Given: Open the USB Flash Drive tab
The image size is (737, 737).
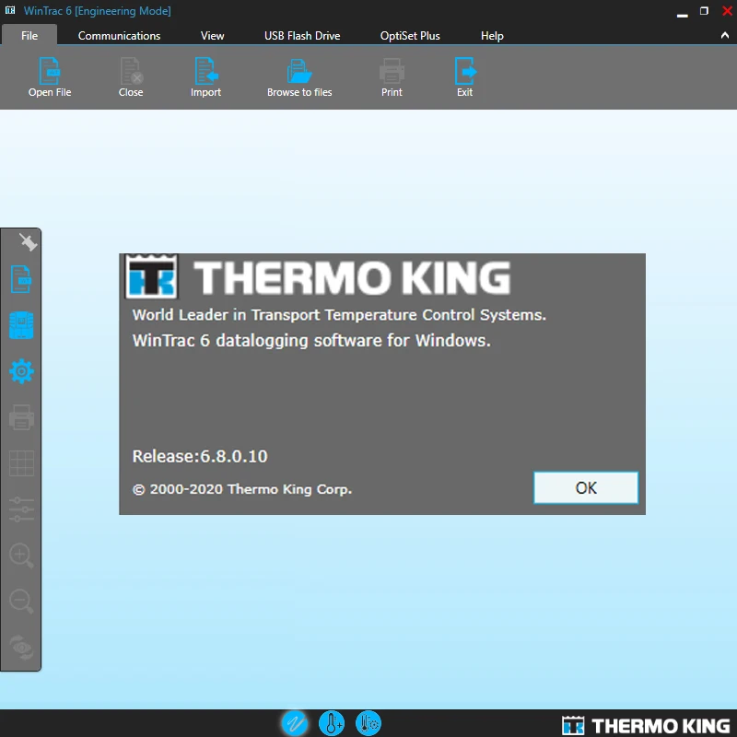Looking at the screenshot, I should 302,36.
